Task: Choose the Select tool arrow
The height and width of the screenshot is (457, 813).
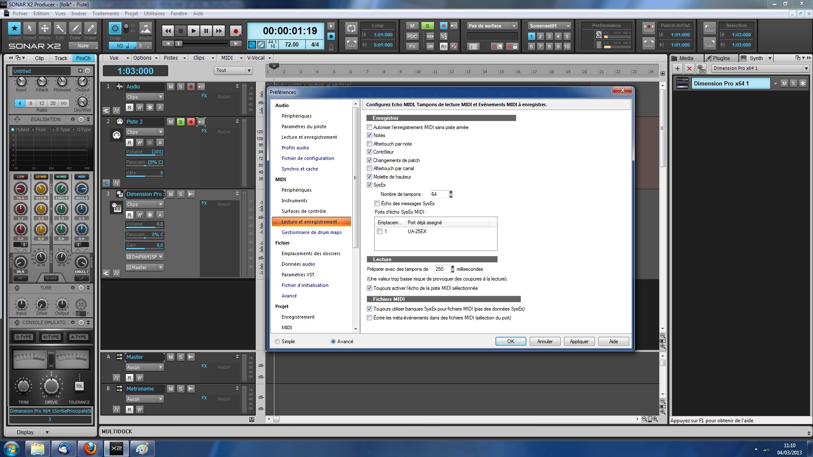Action: [x=30, y=28]
